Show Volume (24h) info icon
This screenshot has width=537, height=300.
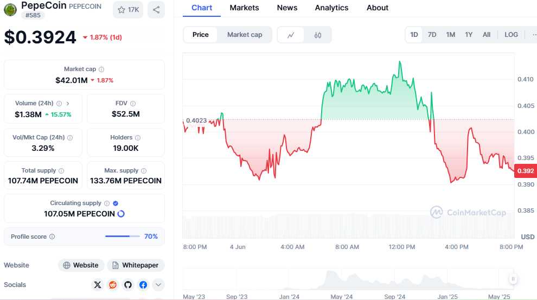pos(59,104)
